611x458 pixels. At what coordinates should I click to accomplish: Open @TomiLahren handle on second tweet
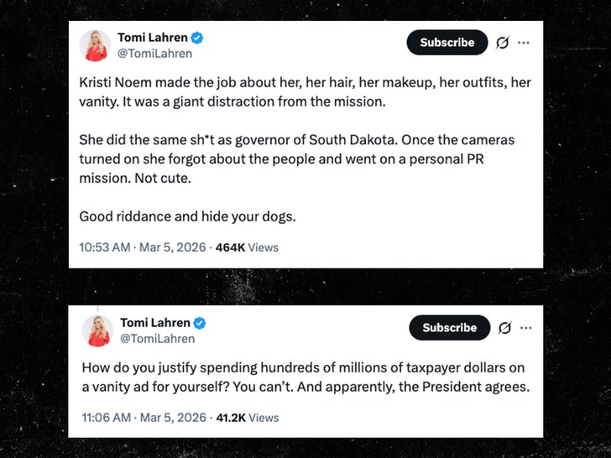pyautogui.click(x=157, y=339)
